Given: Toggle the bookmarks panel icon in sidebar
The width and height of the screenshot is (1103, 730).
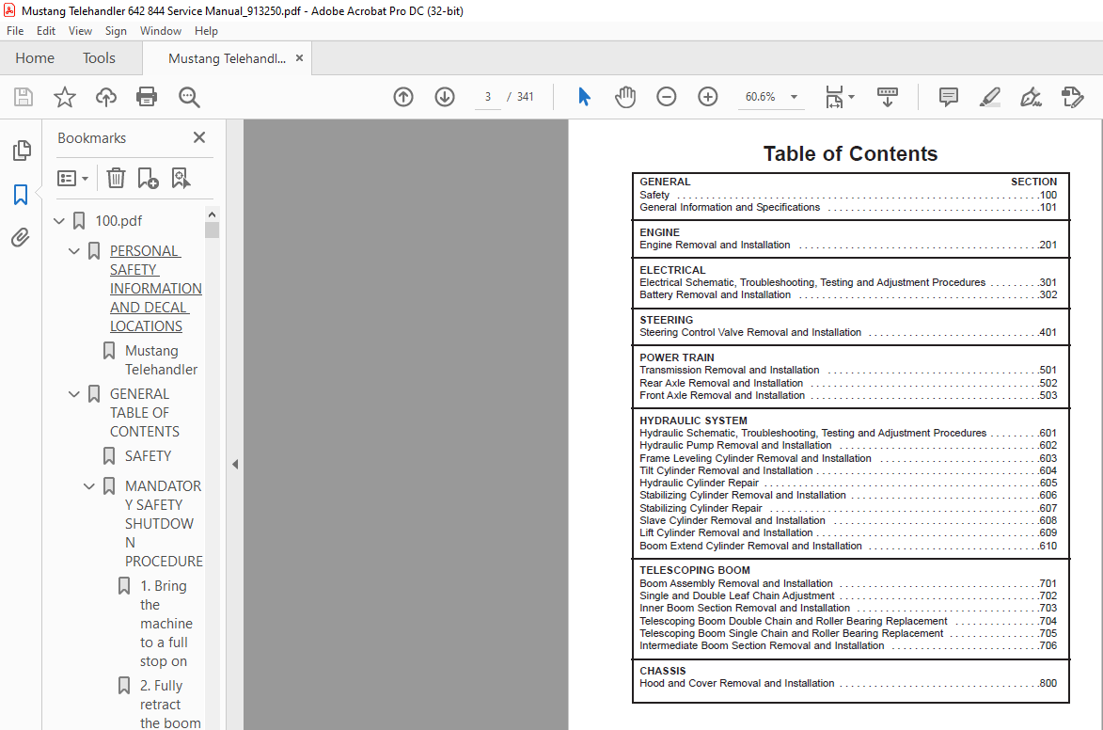Looking at the screenshot, I should click(x=21, y=195).
